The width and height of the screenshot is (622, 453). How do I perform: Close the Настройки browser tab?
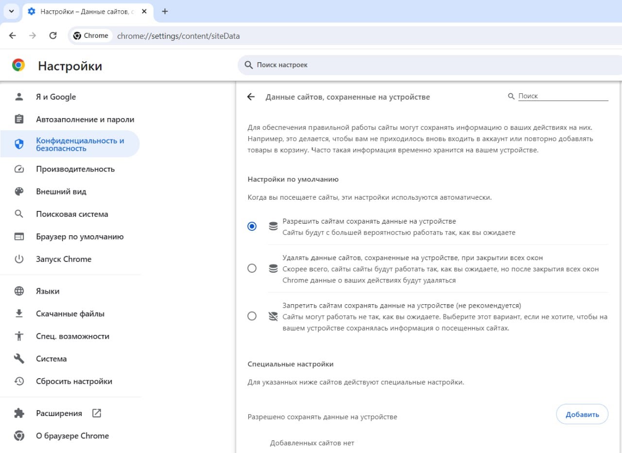[144, 11]
